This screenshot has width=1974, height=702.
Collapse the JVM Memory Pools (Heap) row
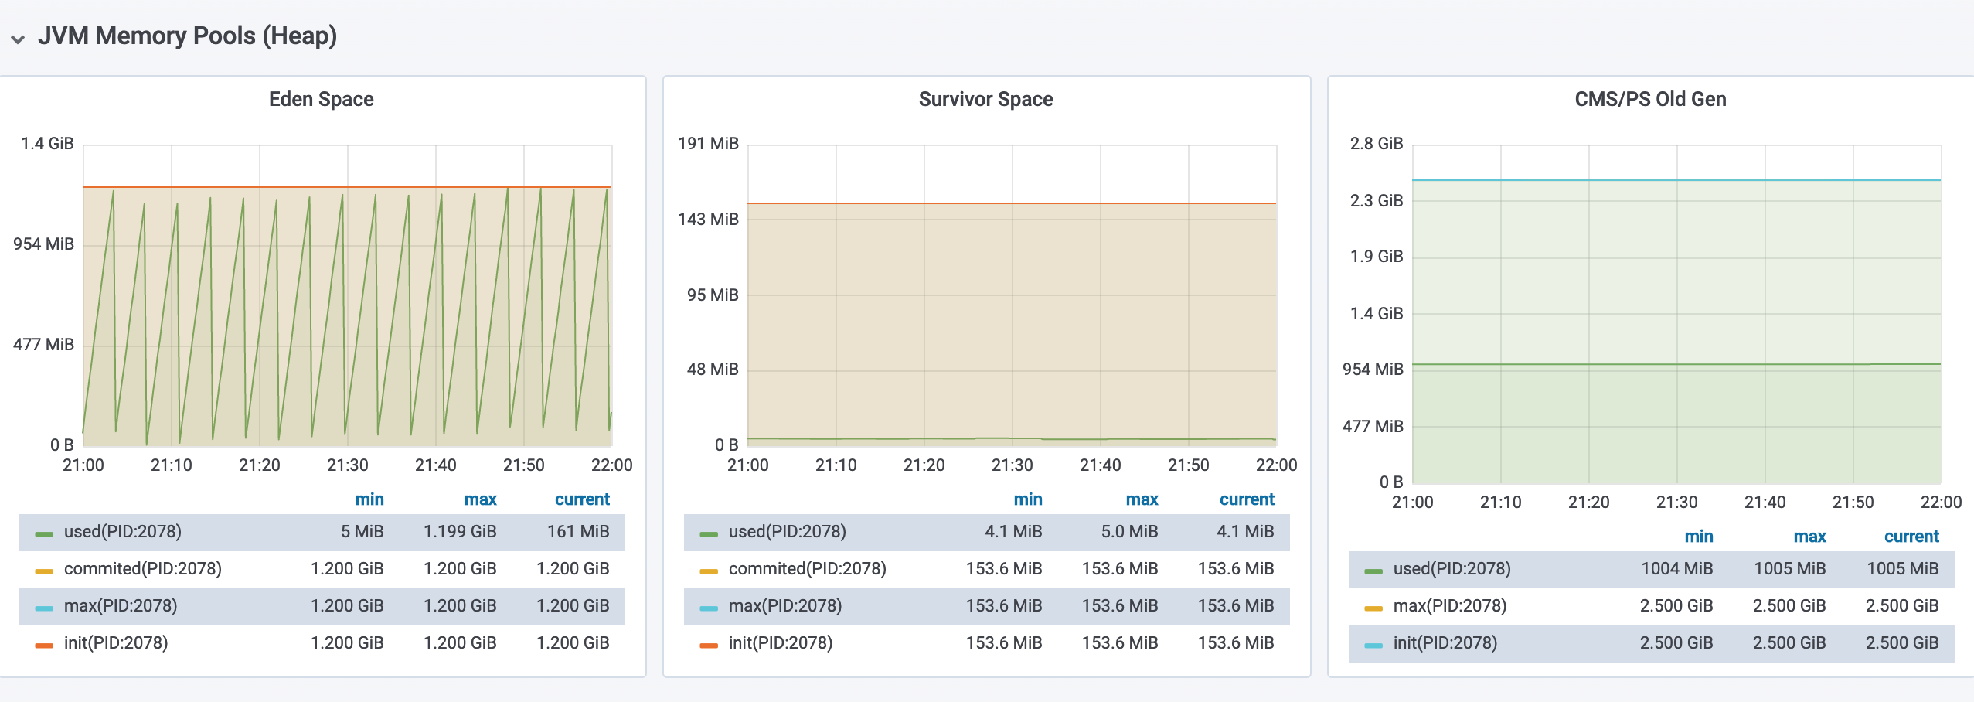pos(18,38)
